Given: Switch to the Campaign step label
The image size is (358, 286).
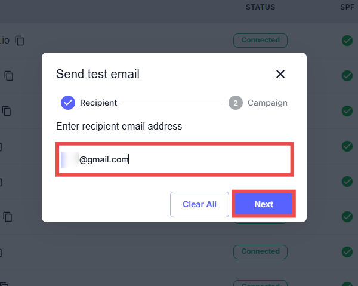Looking at the screenshot, I should coord(267,103).
